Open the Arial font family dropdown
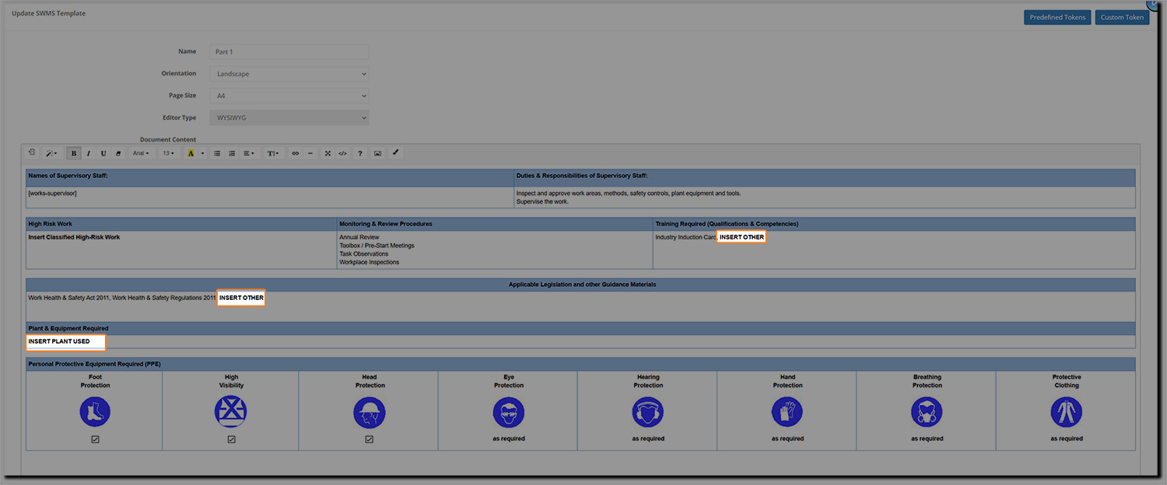This screenshot has width=1167, height=485. [x=142, y=153]
